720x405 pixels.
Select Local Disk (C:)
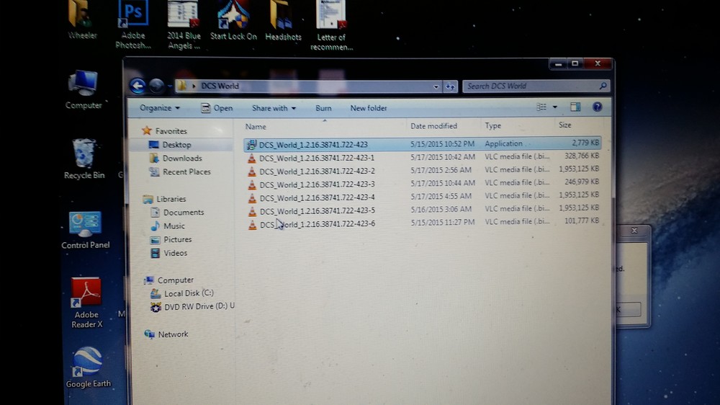tap(189, 293)
